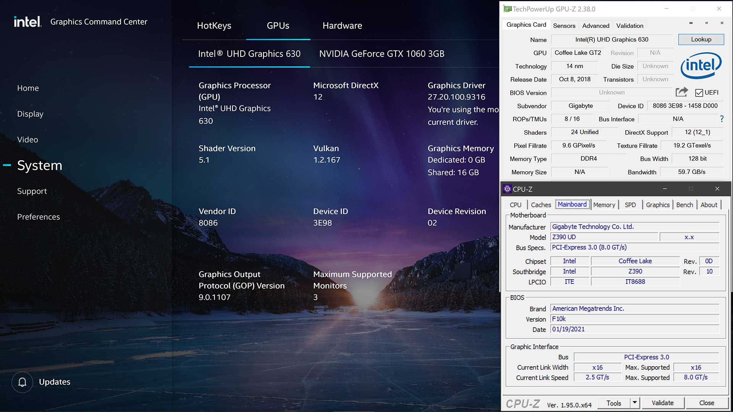Click the Current Link Speed 2.5 GT/s value
Screen dimensions: 733x412
[x=597, y=377]
